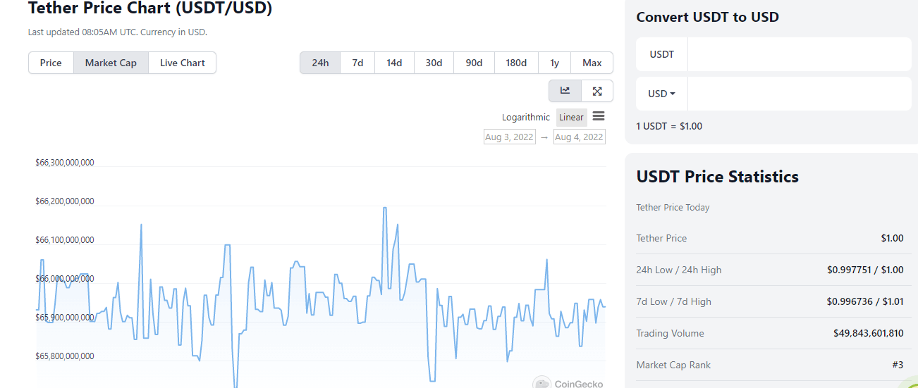The width and height of the screenshot is (918, 388).
Task: Select the 24h time range
Action: coord(320,63)
